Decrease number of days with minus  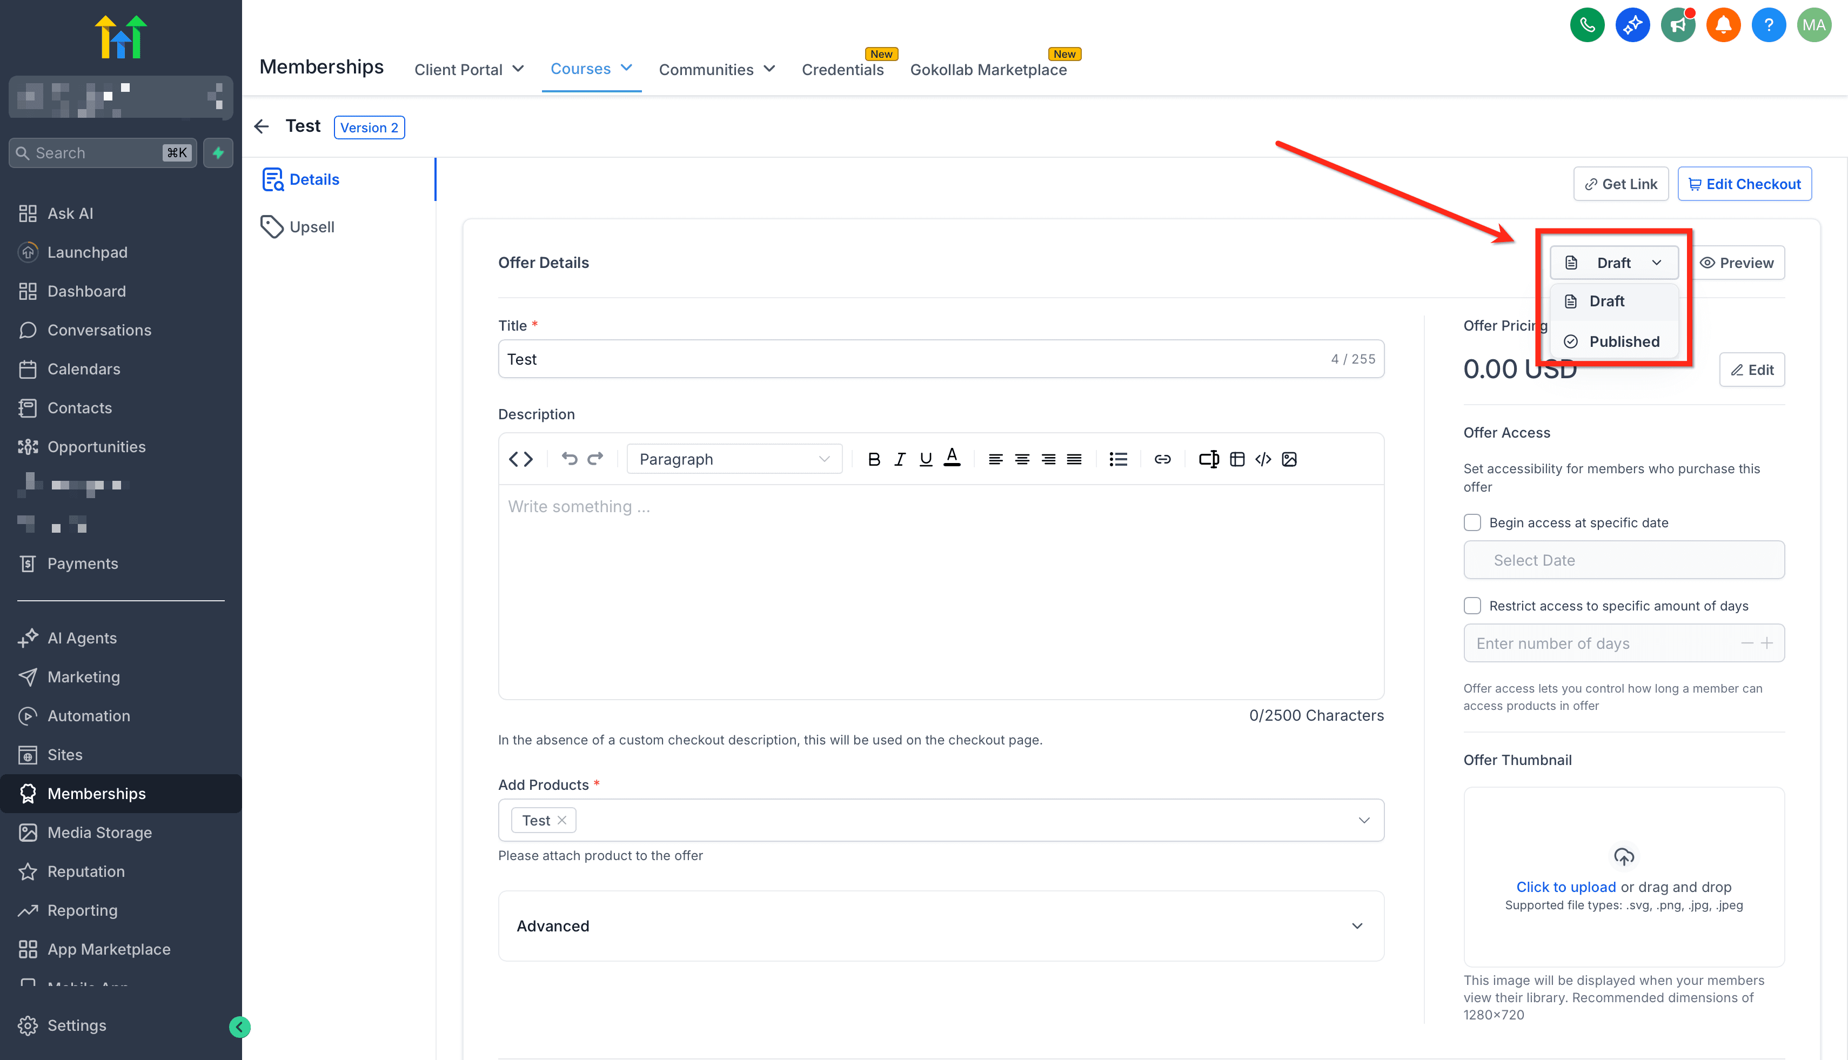tap(1747, 643)
